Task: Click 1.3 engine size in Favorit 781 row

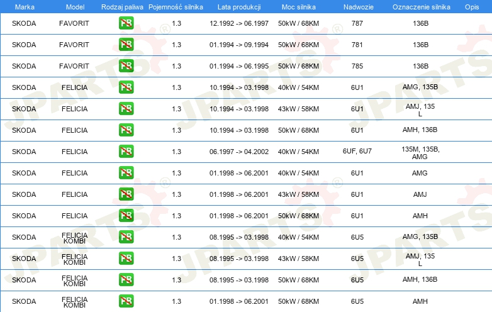Action: coord(176,45)
